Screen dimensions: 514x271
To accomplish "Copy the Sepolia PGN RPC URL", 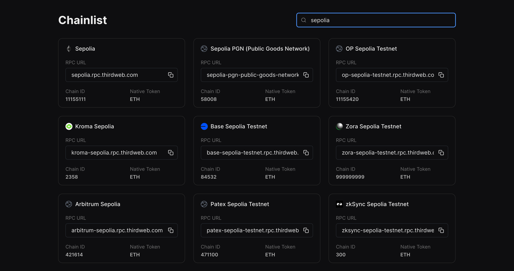I will point(306,75).
